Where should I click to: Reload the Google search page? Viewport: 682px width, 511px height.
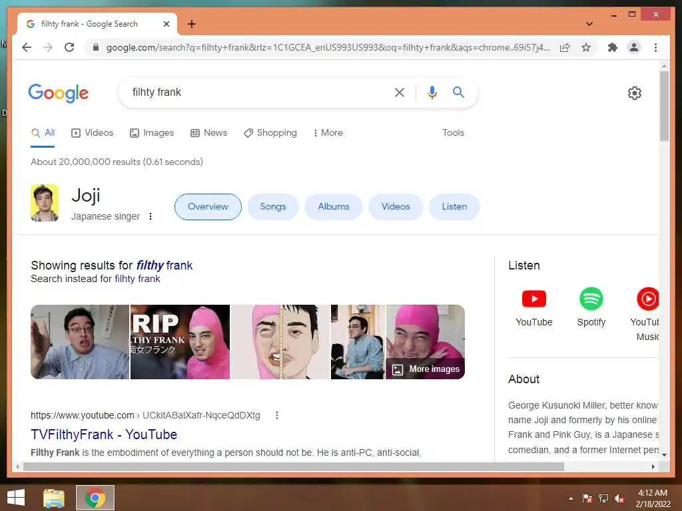[69, 47]
